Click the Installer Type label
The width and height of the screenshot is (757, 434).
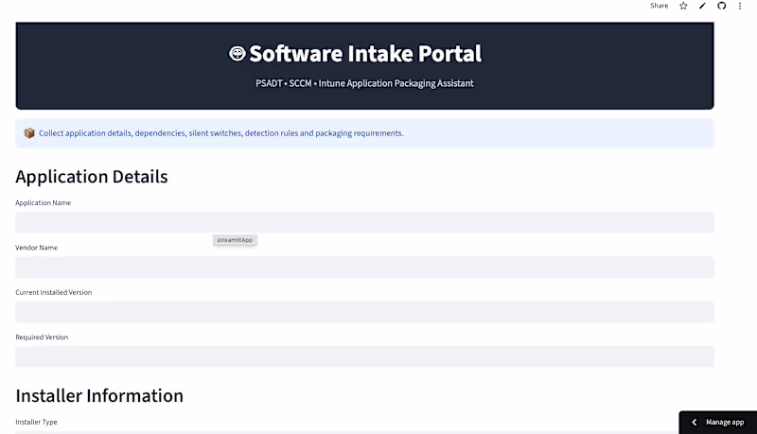[x=36, y=422]
